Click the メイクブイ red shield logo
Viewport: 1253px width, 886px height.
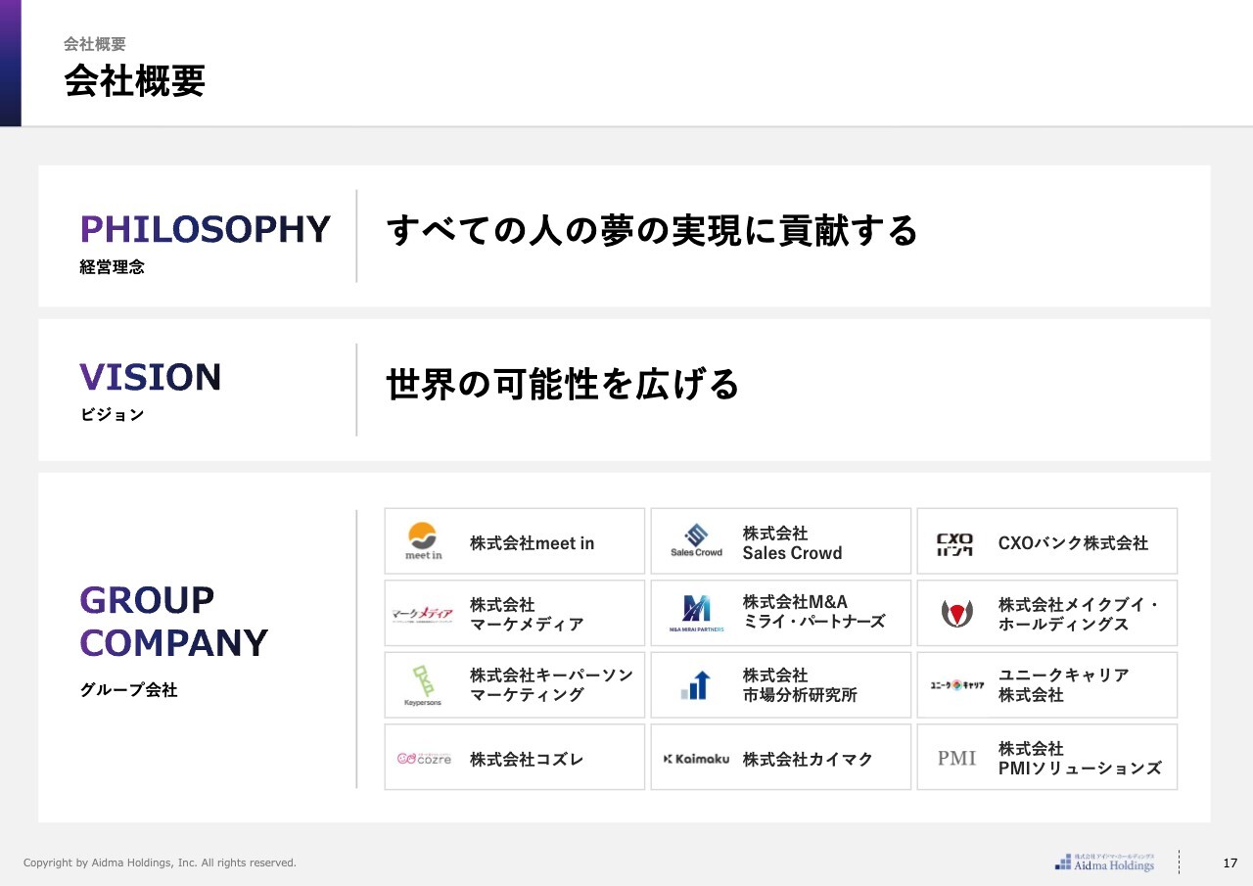956,613
